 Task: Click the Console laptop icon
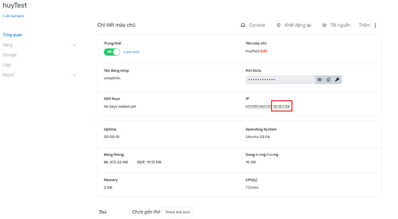[x=243, y=25]
